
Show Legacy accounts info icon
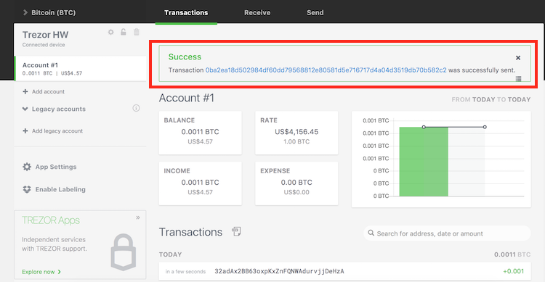tap(137, 108)
